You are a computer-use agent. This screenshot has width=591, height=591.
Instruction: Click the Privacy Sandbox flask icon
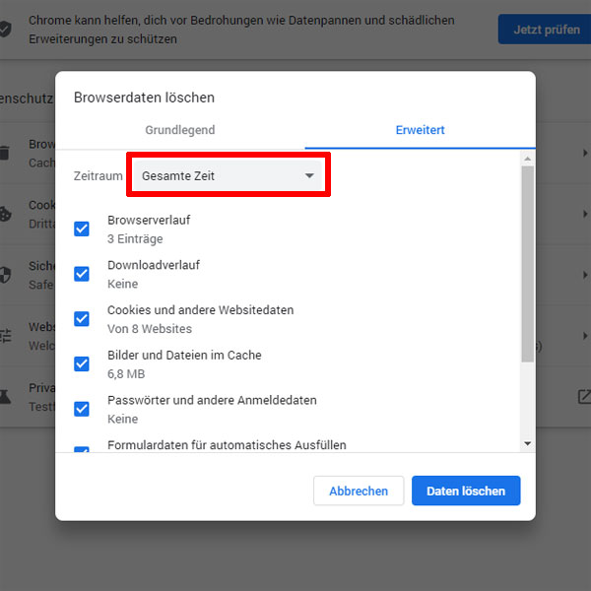coord(5,396)
